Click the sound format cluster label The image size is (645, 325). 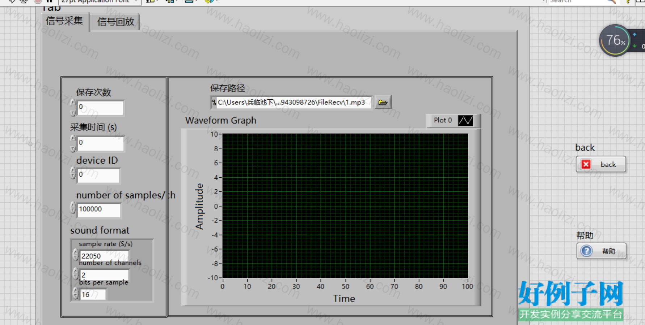point(100,230)
